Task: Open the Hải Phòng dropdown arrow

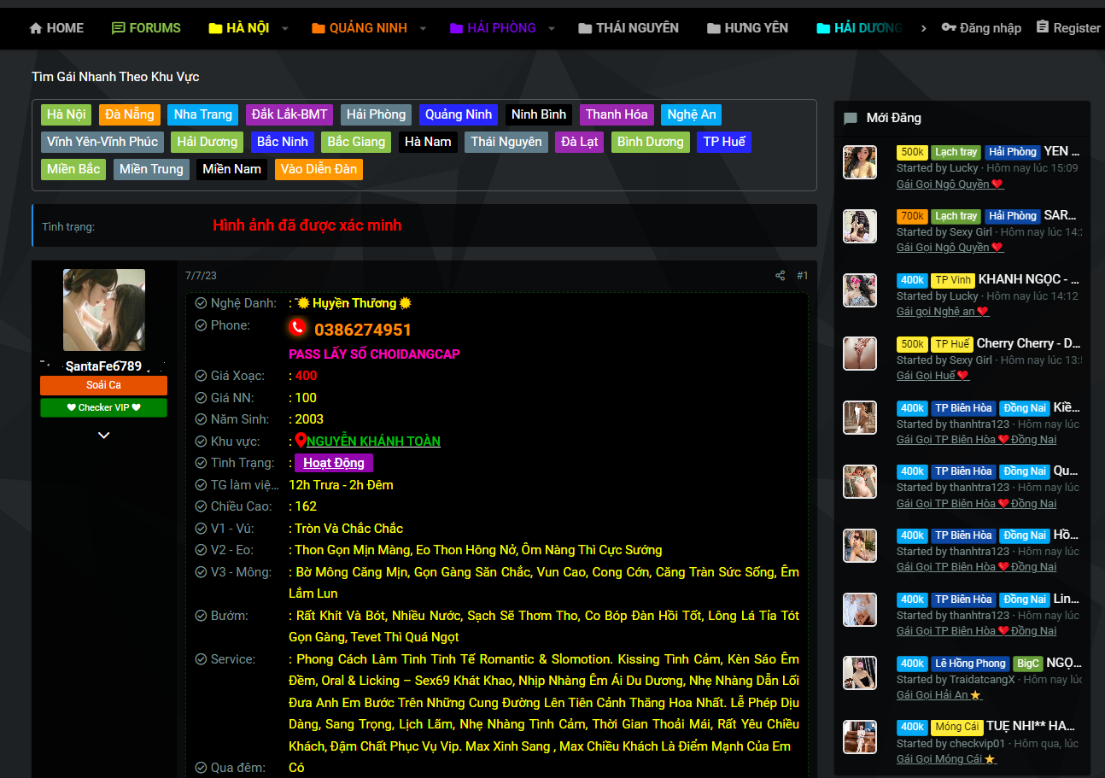Action: tap(552, 28)
